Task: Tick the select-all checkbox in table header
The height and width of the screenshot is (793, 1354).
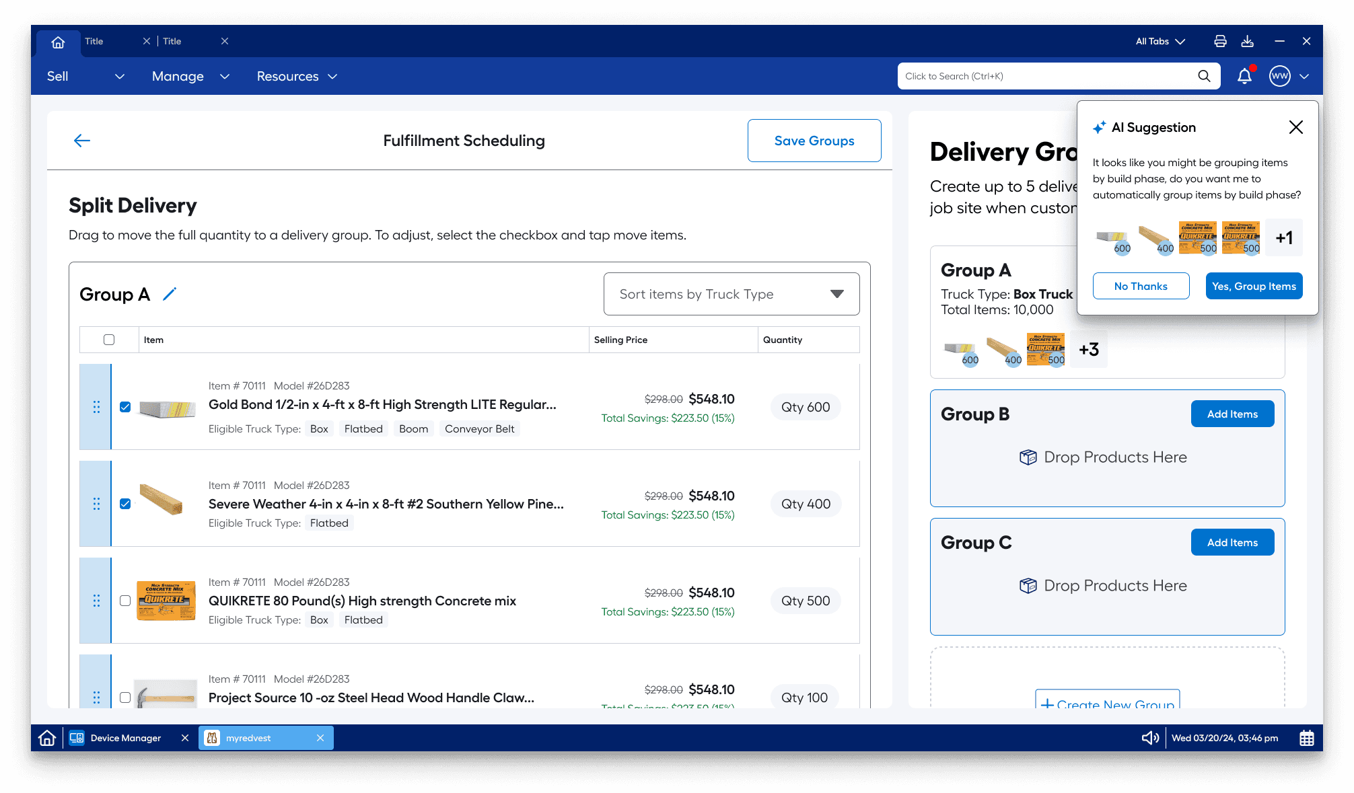Action: click(109, 340)
